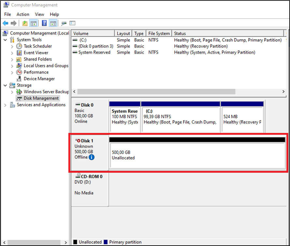The width and height of the screenshot is (290, 246).
Task: Expand the Task Scheduler node
Action: pos(12,46)
